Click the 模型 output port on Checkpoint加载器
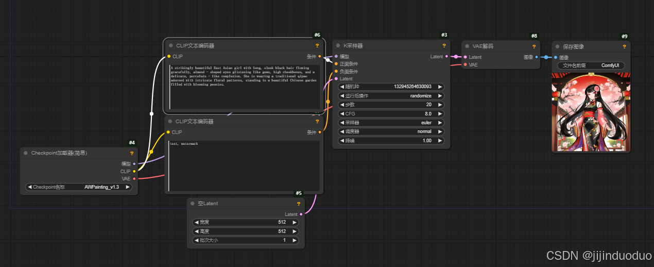This screenshot has height=267, width=654. 134,164
